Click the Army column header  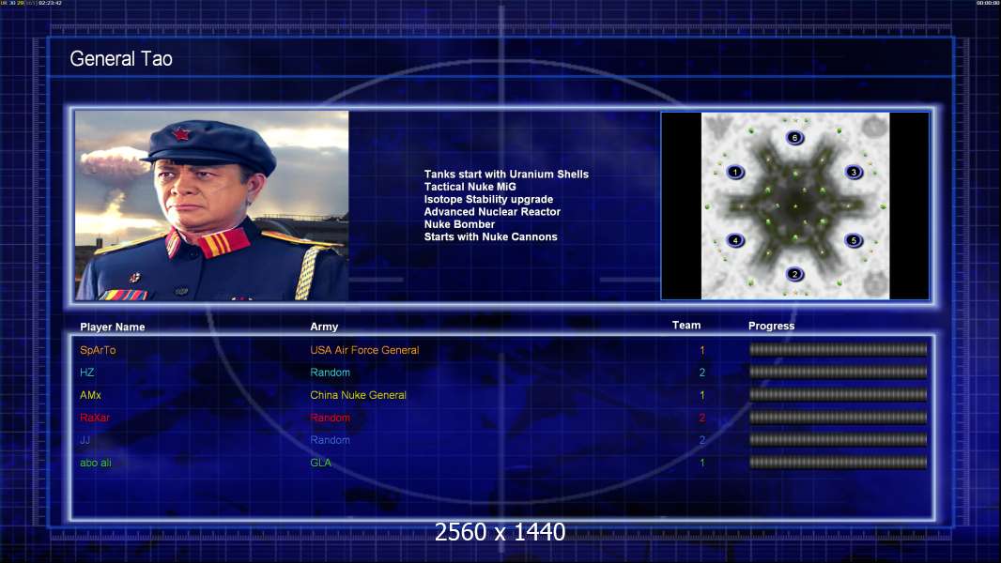pos(324,327)
